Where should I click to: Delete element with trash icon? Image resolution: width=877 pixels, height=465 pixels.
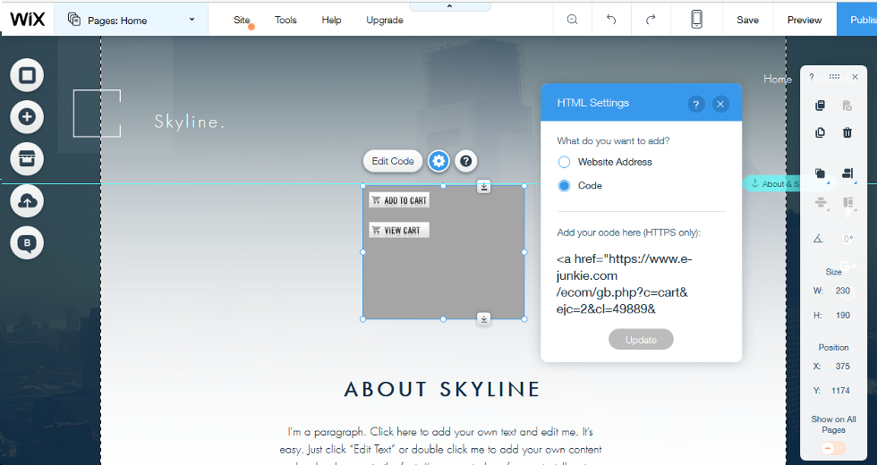click(x=847, y=133)
